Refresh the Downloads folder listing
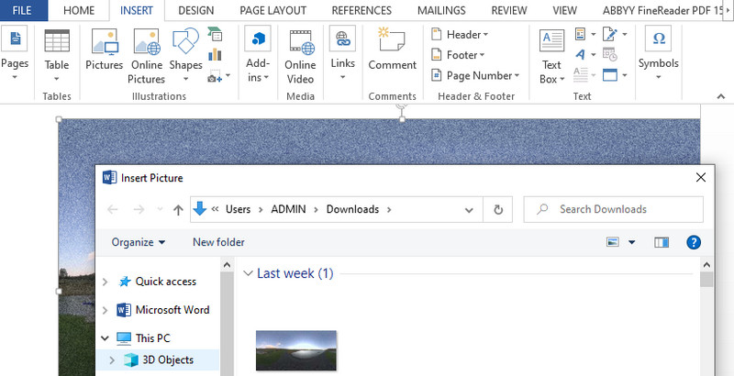The height and width of the screenshot is (376, 734). [x=498, y=209]
